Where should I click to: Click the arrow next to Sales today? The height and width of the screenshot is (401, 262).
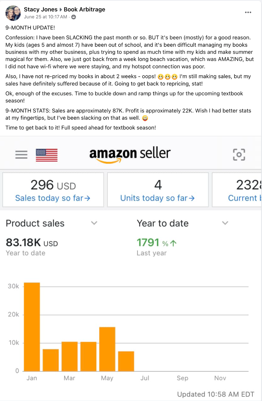tap(87, 198)
